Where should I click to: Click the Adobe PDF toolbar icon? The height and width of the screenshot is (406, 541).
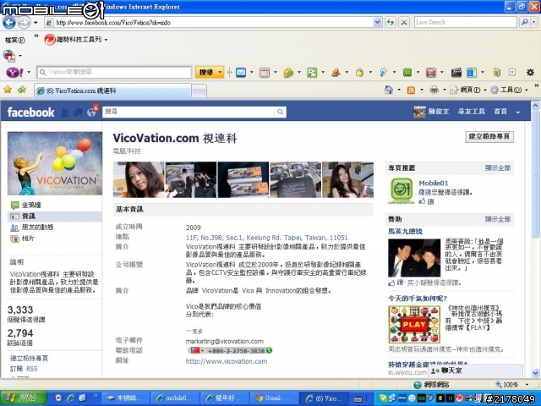point(9,56)
